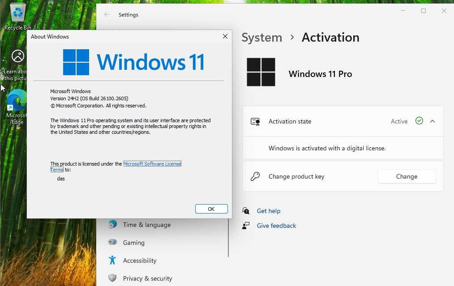
Task: Click the Active status text
Action: pyautogui.click(x=399, y=121)
